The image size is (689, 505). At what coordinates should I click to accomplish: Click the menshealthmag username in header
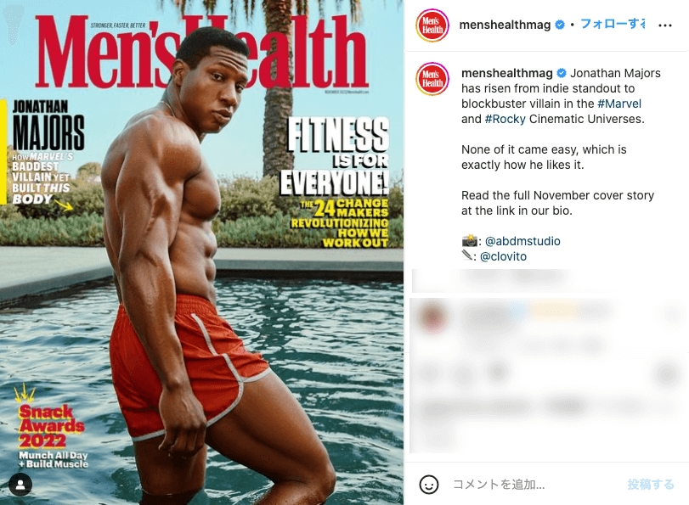coord(505,25)
